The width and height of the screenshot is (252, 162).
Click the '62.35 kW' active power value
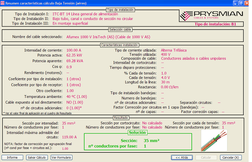pos(74,55)
